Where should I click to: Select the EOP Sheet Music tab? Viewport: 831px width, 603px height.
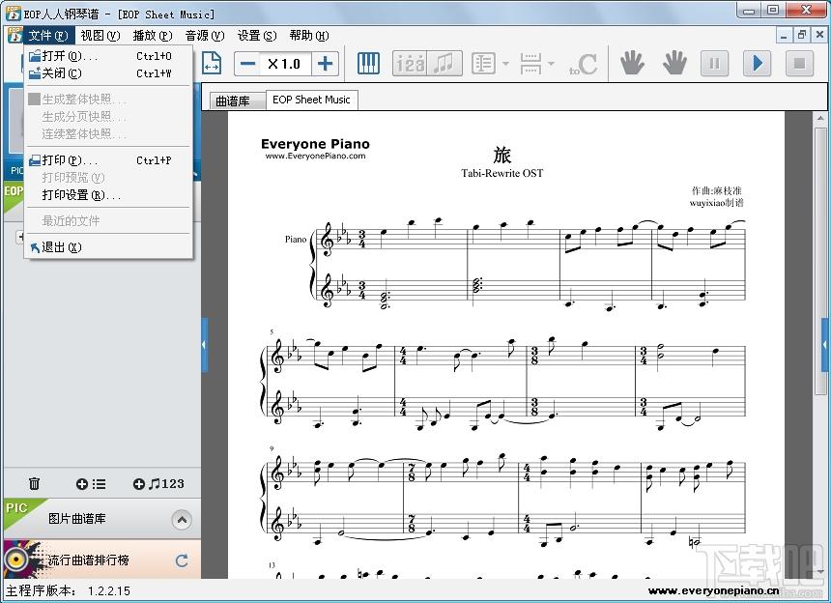(311, 100)
